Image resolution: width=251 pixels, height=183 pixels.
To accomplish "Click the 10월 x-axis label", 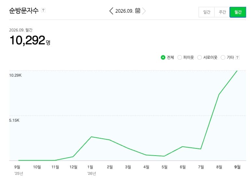I will pyautogui.click(x=37, y=167).
